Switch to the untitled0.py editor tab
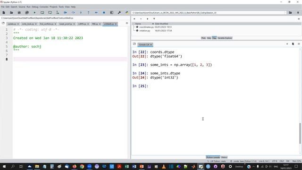The height and width of the screenshot is (170, 302). [x=109, y=24]
